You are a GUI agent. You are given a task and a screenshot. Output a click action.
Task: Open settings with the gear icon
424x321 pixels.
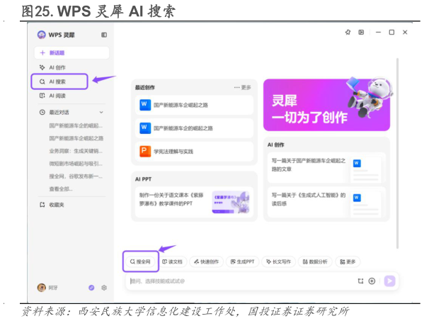pos(104,288)
